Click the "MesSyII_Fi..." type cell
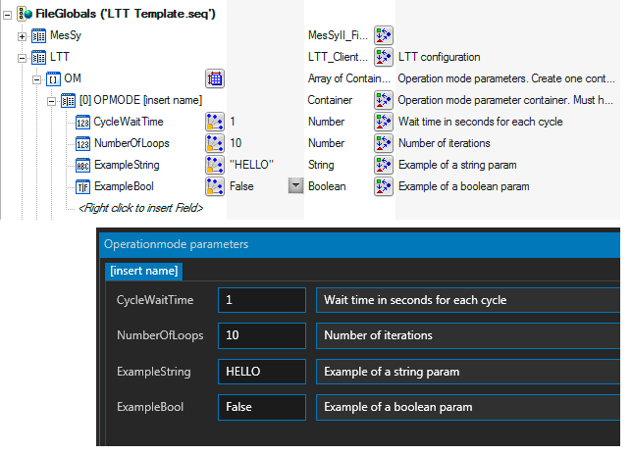Viewport: 632px width, 455px height. click(x=338, y=35)
